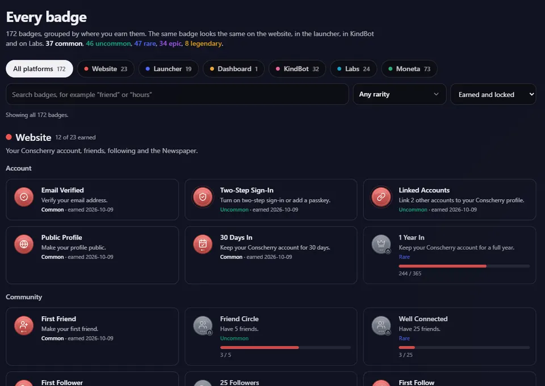This screenshot has height=386, width=545.
Task: Click 'Showing all 172 badges.' text
Action: coord(37,115)
